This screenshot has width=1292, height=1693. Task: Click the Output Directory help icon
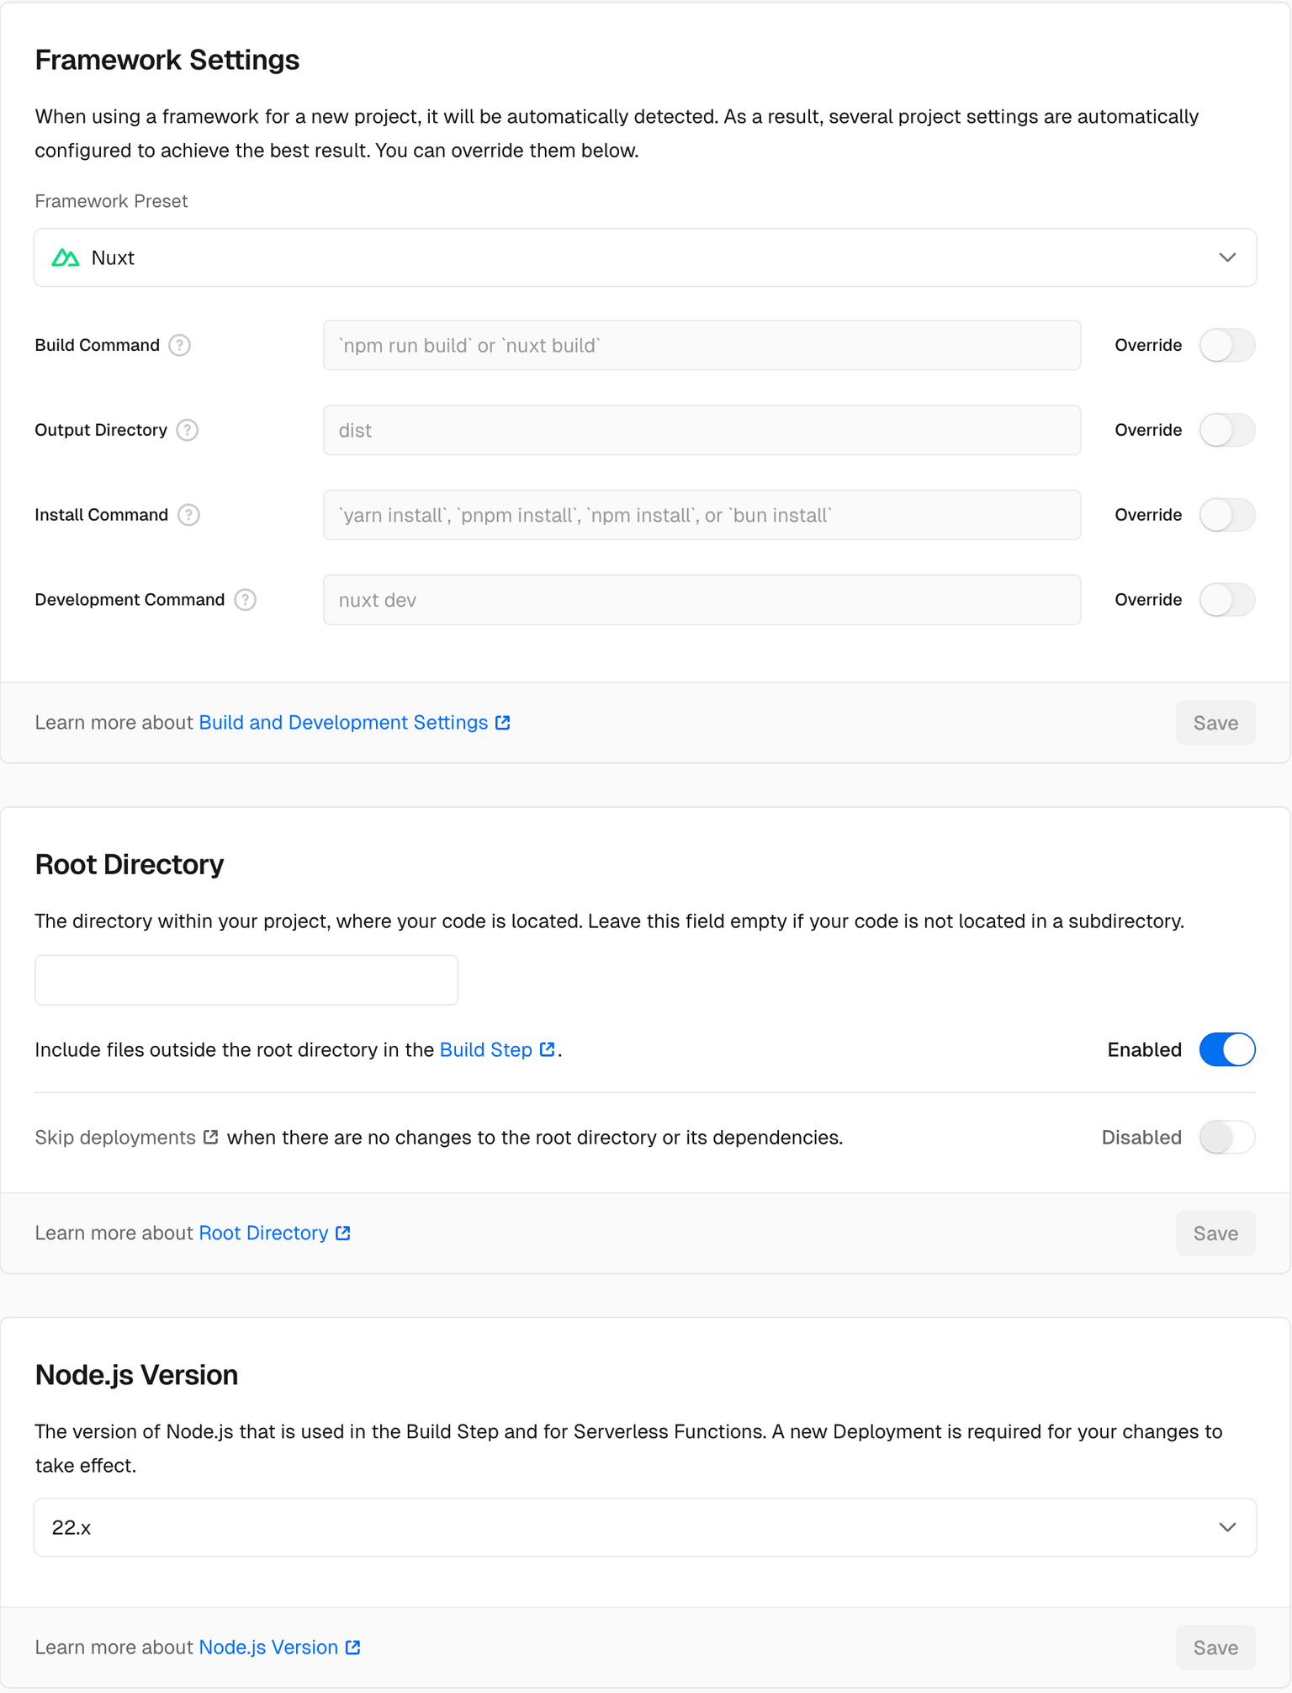[x=188, y=430]
